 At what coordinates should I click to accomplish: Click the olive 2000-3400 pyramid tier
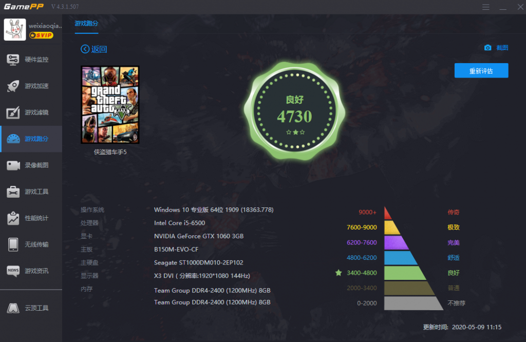point(408,288)
